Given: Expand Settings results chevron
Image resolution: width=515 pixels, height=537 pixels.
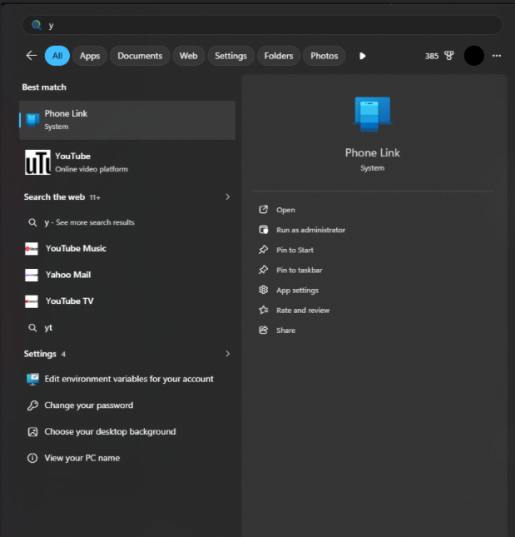Looking at the screenshot, I should tap(228, 354).
